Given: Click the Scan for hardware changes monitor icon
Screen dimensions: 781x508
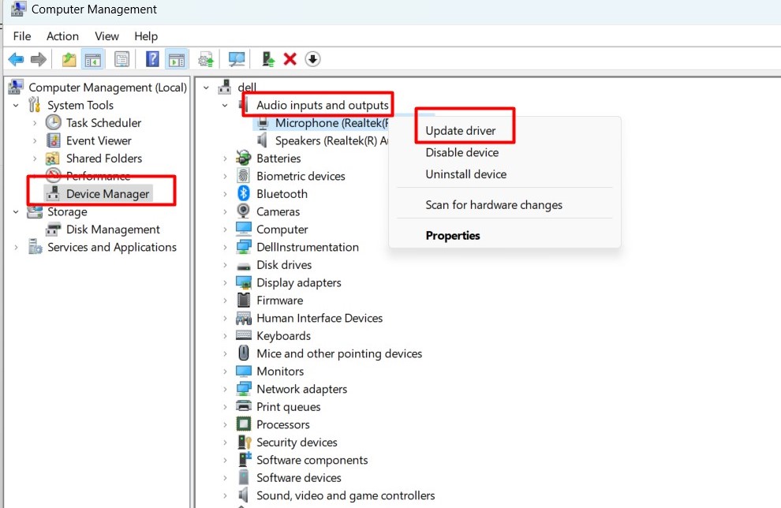Looking at the screenshot, I should click(x=236, y=59).
